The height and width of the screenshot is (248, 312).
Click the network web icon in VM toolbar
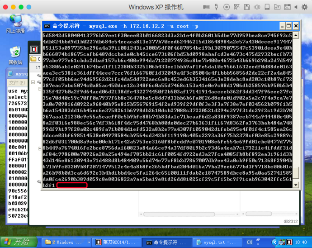coord(236,7)
